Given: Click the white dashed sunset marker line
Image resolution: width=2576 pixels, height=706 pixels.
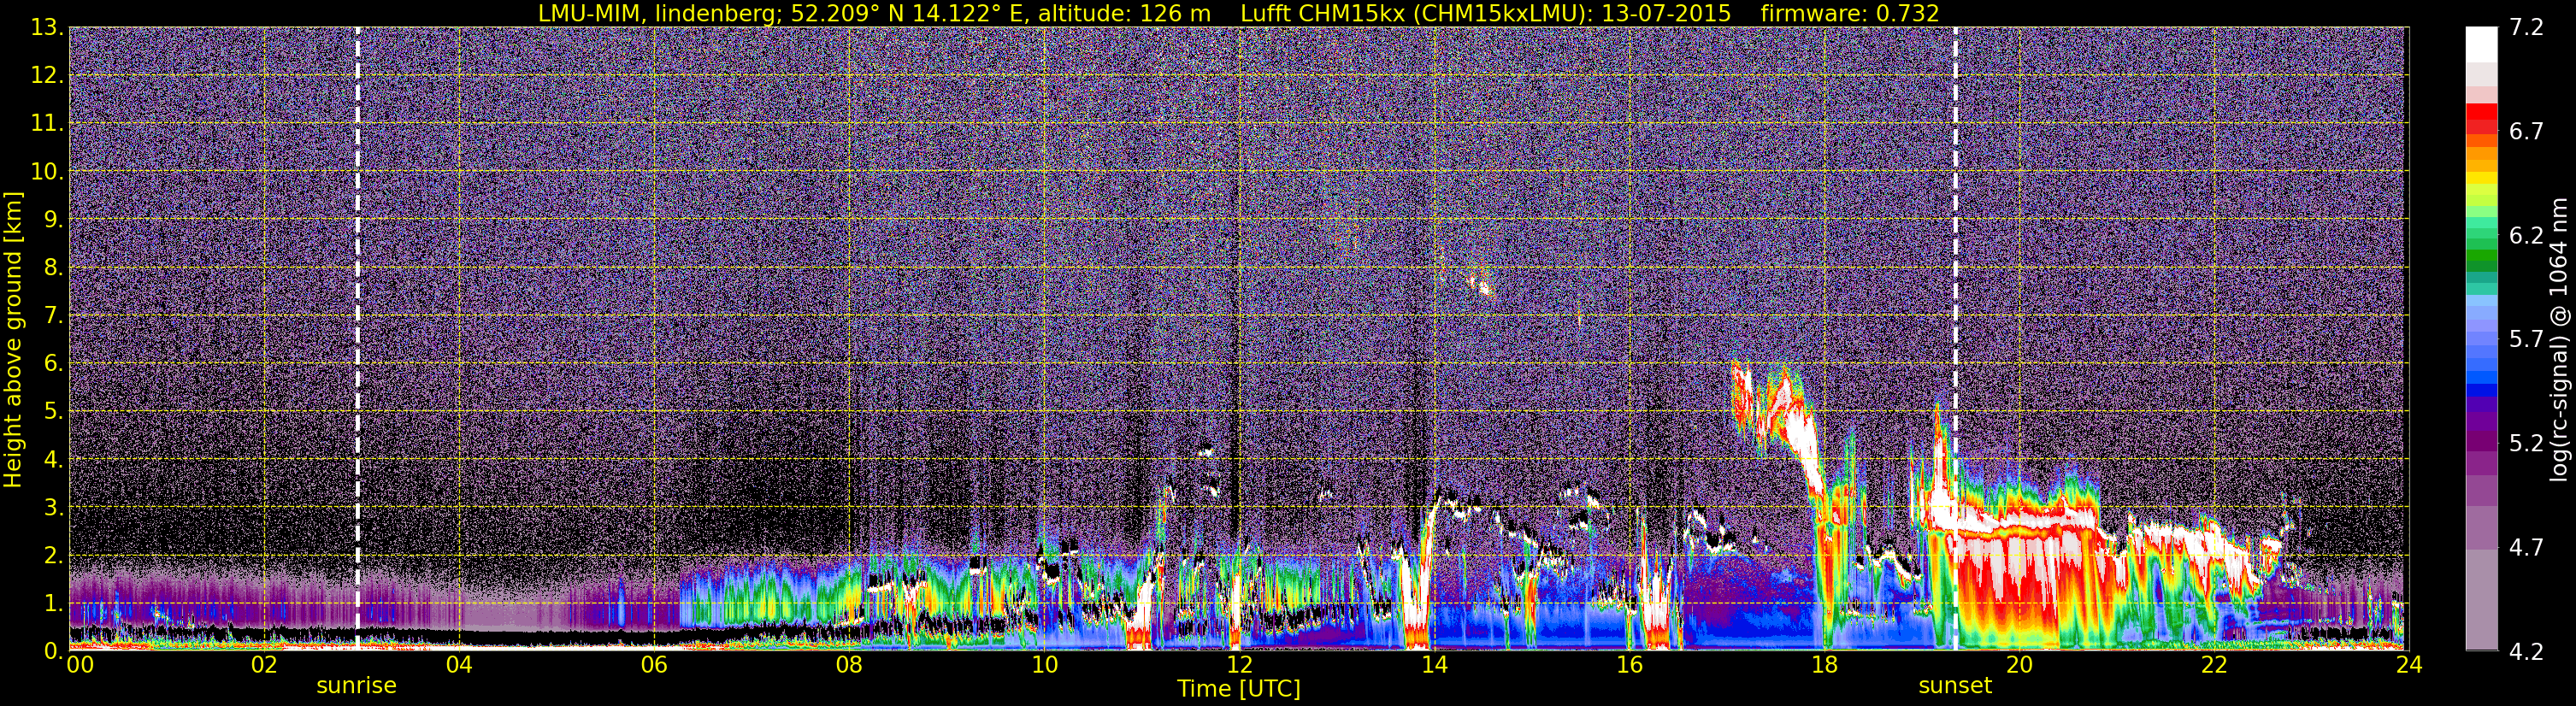Looking at the screenshot, I should (x=1955, y=339).
